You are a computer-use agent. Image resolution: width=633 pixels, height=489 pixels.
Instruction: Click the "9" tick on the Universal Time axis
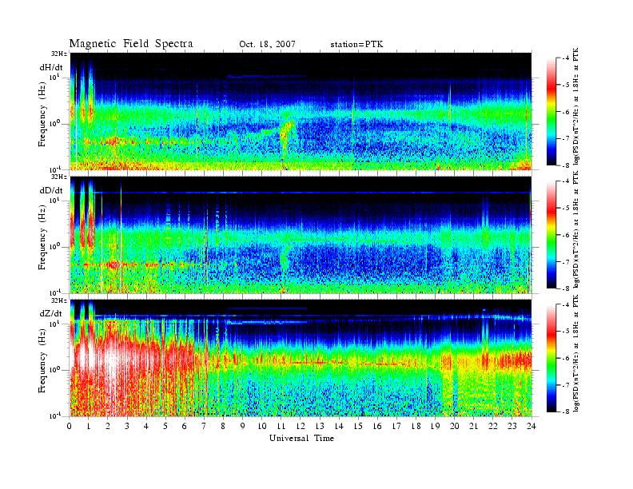click(243, 426)
